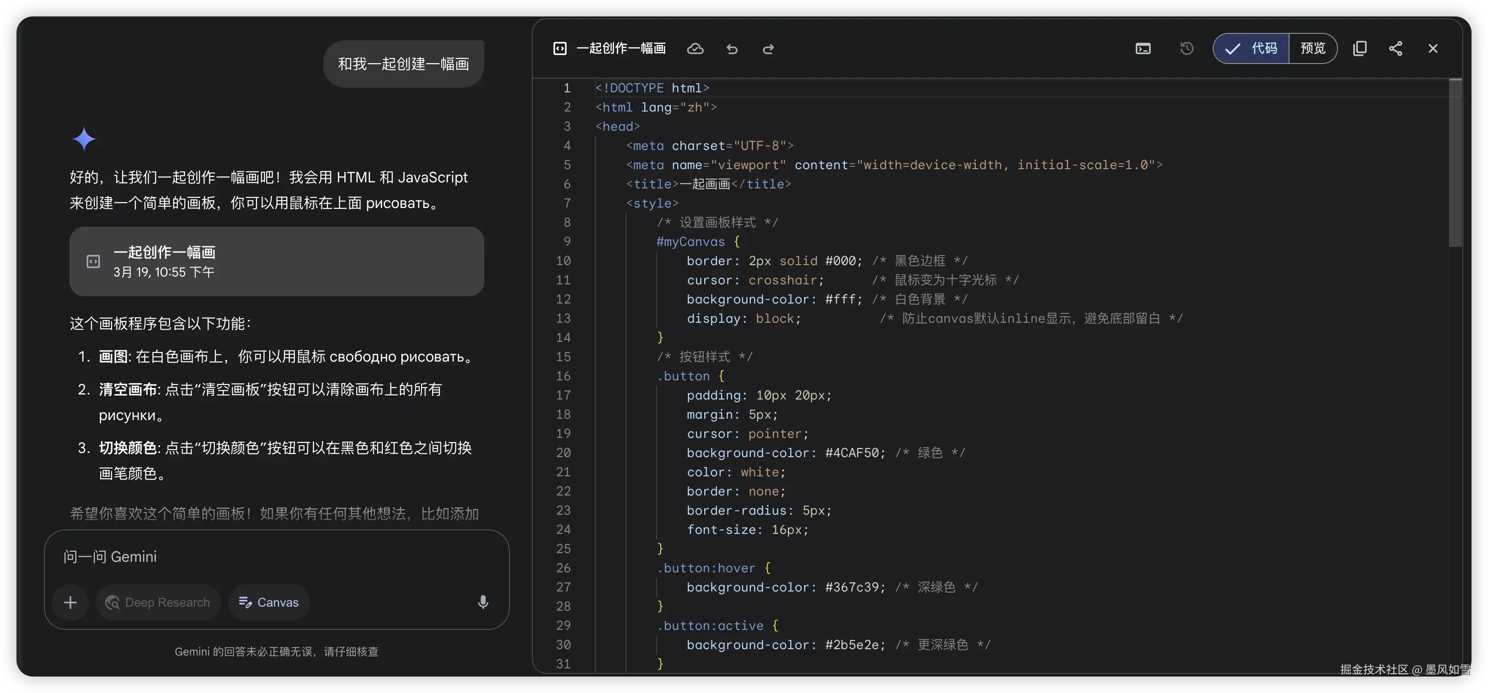Image resolution: width=1488 pixels, height=693 pixels.
Task: Click the undo arrow in canvas toolbar
Action: [732, 49]
